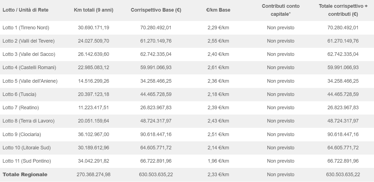Click the Lotto 4 (Castelli Romani) label

click(x=29, y=67)
